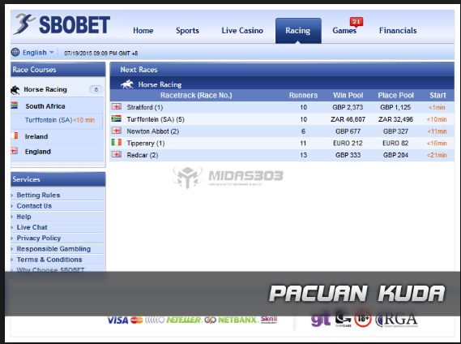This screenshot has height=344, width=461.
Task: Click the Runners column header
Action: [303, 96]
